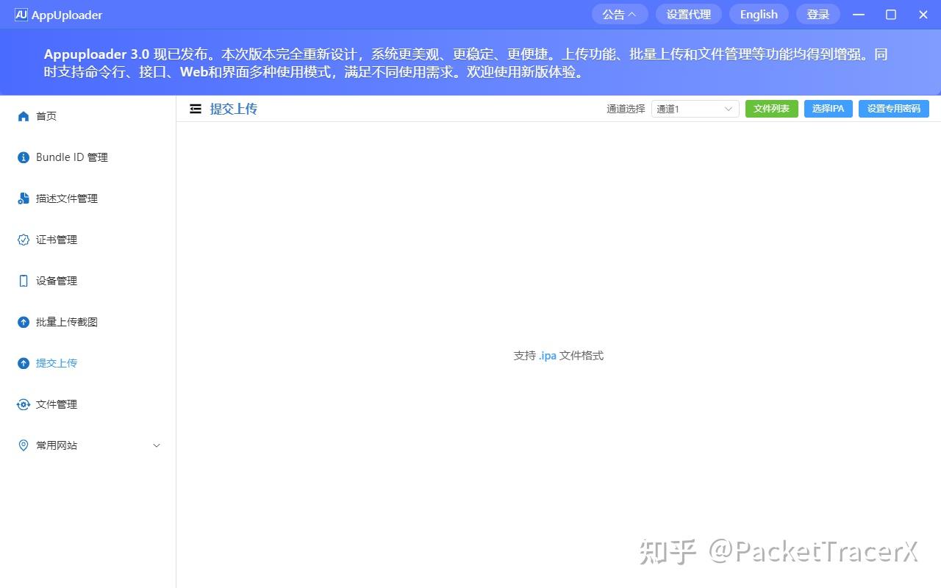Open the 通道1 channel dropdown
941x588 pixels.
point(695,109)
